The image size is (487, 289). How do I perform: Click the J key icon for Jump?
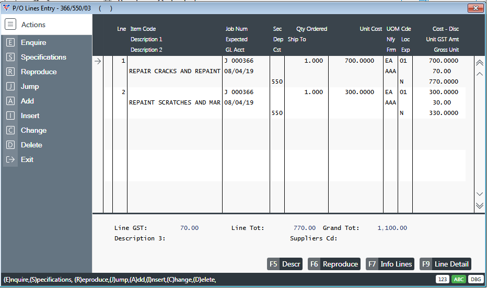click(x=10, y=86)
